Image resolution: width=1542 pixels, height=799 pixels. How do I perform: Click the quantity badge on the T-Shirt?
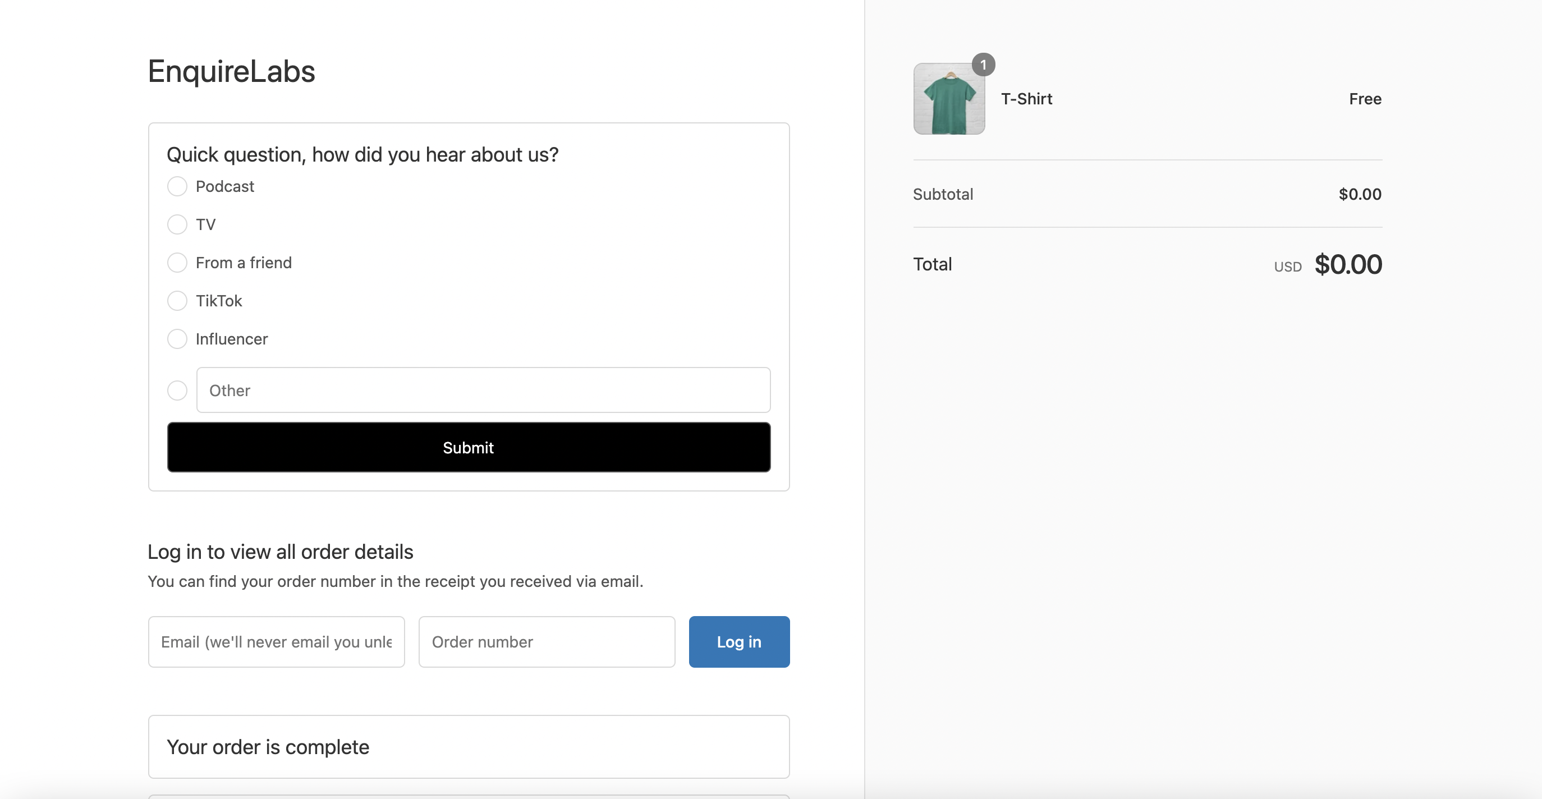click(x=983, y=65)
